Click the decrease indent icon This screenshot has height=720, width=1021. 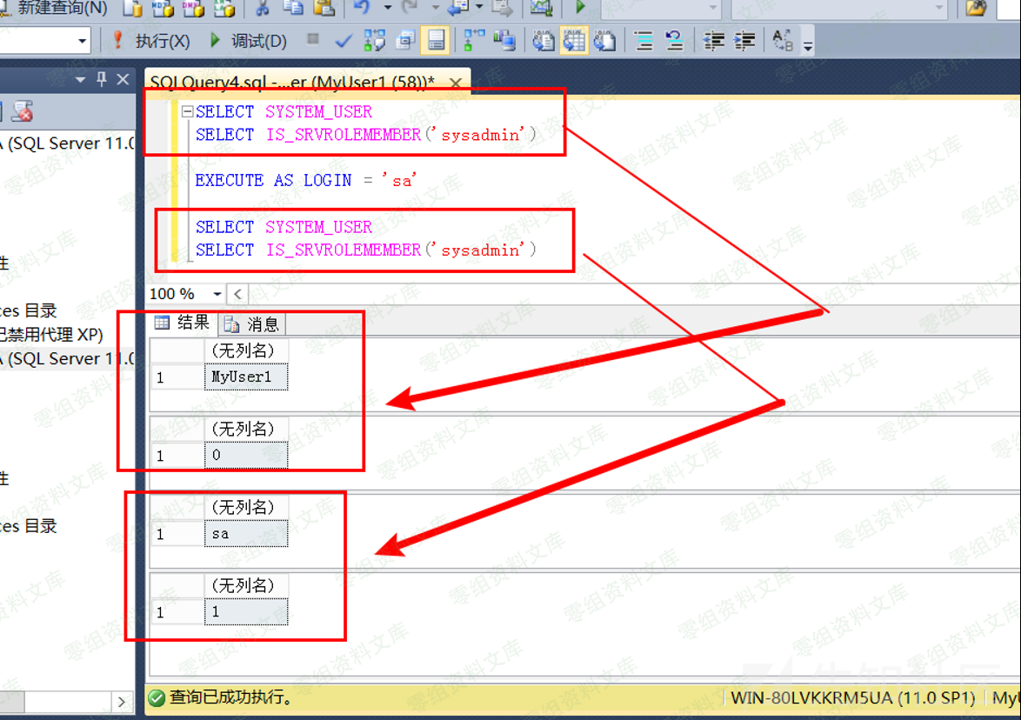(714, 40)
